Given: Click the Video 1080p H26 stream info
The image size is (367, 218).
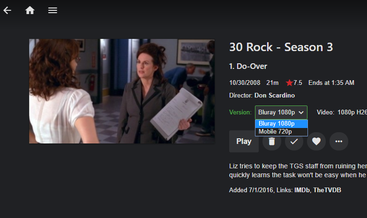Looking at the screenshot, I should [342, 113].
